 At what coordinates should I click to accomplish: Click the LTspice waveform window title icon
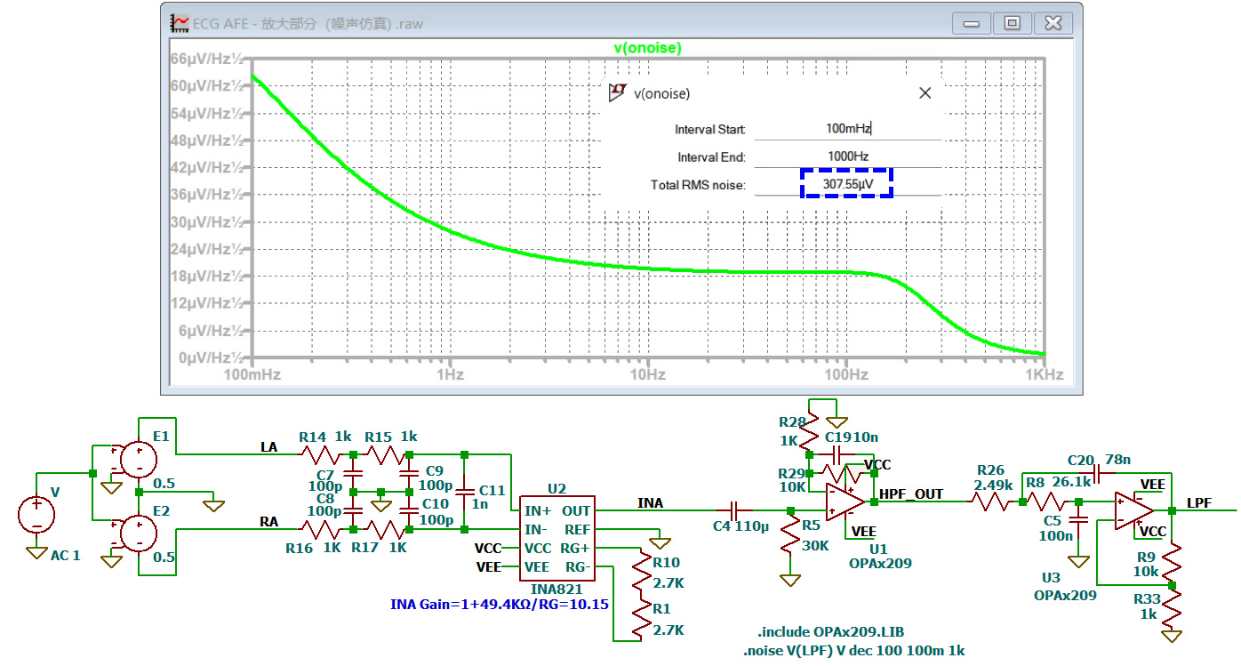click(180, 23)
